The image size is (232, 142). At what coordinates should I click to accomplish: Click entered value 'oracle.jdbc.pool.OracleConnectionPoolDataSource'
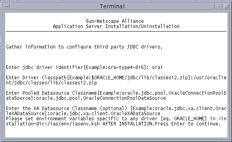pyautogui.click(x=101, y=98)
